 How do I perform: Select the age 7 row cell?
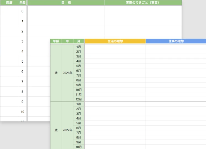point(22,82)
